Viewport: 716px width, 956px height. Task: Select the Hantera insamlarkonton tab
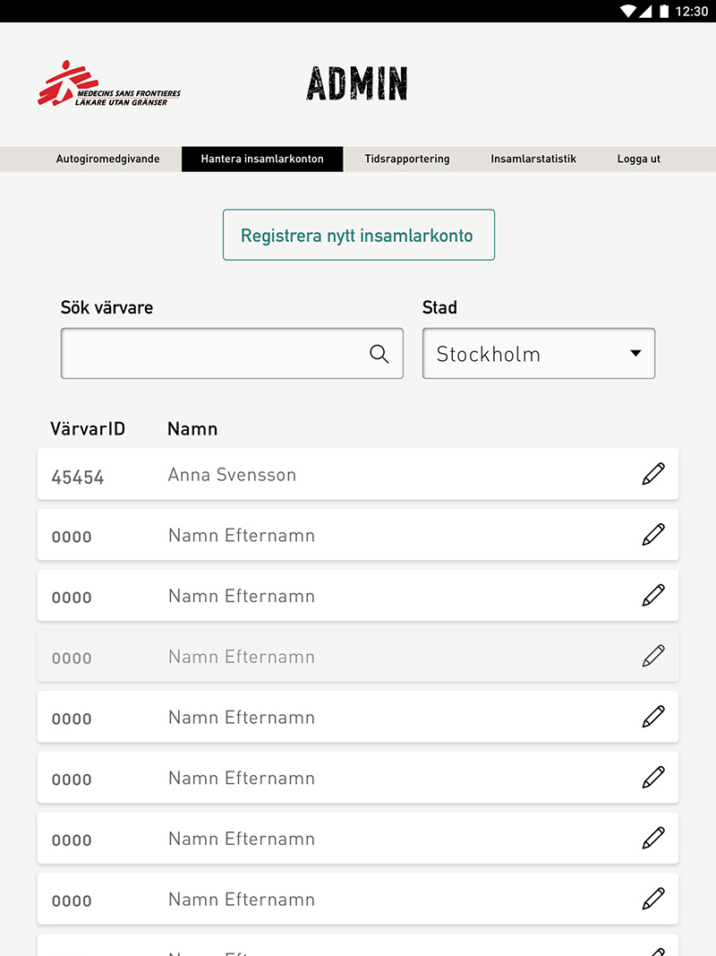(262, 159)
